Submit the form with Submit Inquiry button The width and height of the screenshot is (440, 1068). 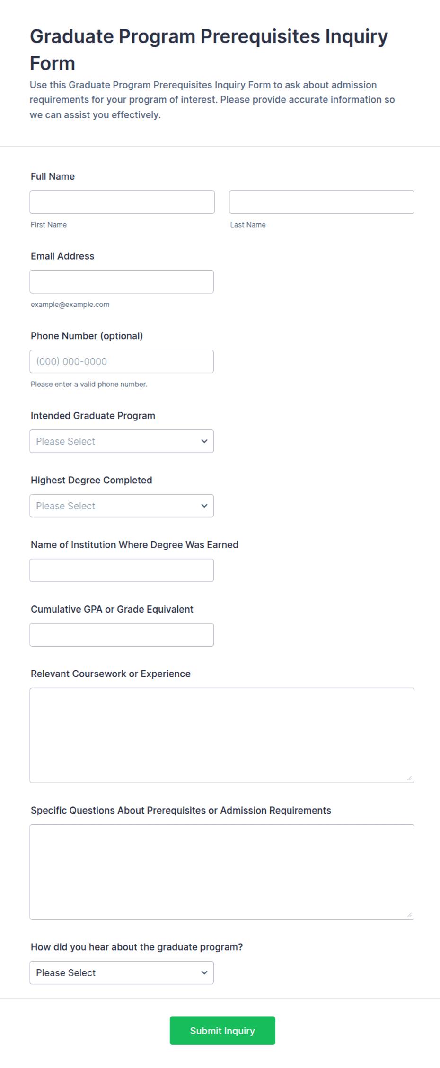pos(222,1031)
